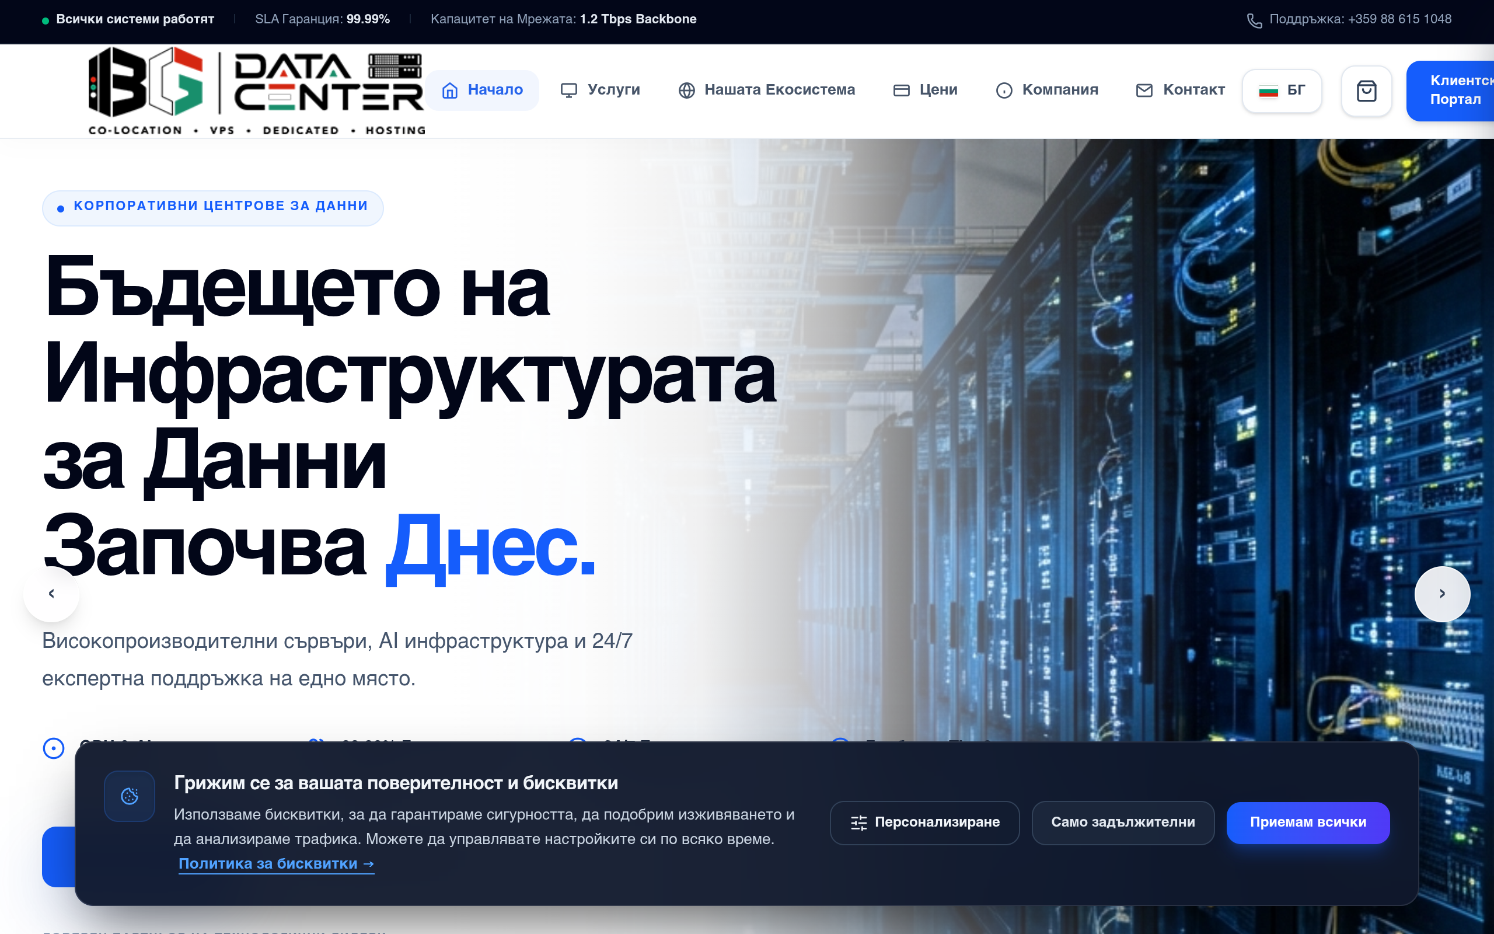Click 'Всички системи работят' status text
This screenshot has height=934, width=1494.
coord(135,19)
